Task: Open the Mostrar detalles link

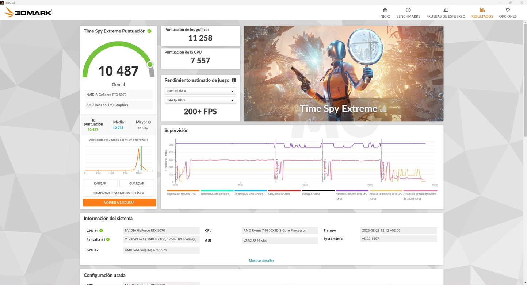Action: [261, 261]
